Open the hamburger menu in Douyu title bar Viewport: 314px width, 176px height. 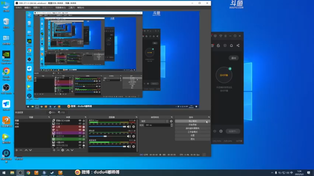click(225, 36)
